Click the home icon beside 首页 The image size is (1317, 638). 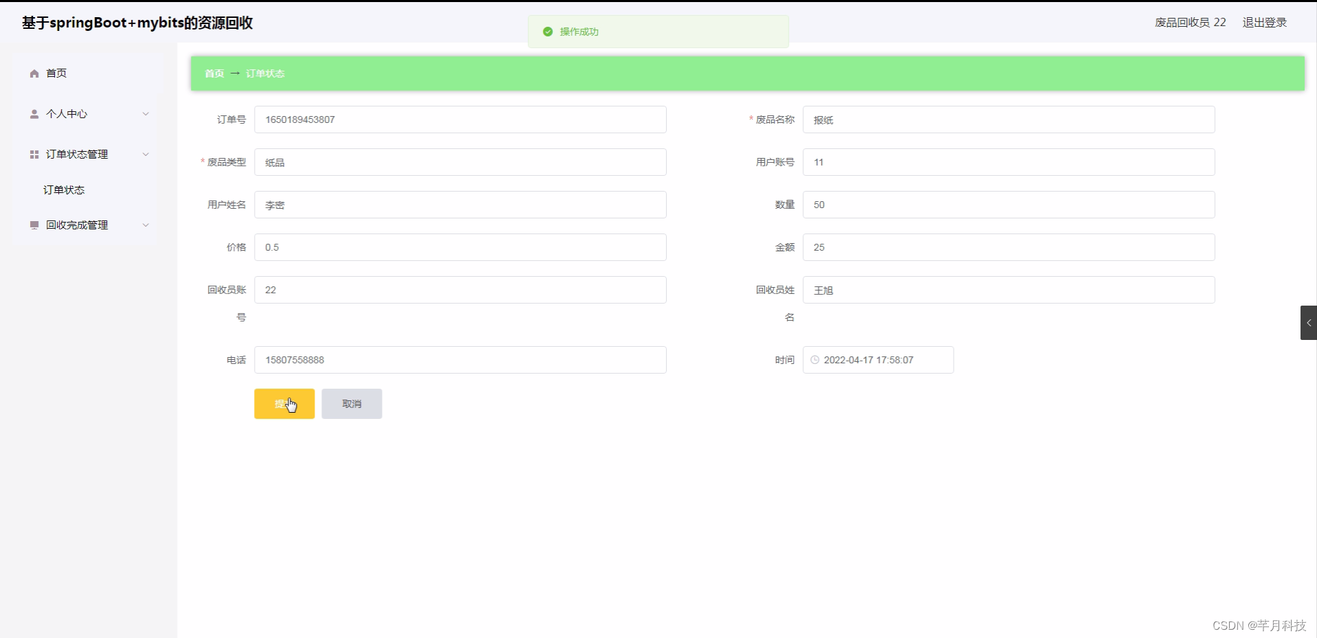33,73
